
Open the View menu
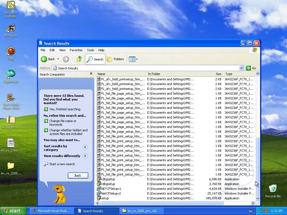coord(62,50)
